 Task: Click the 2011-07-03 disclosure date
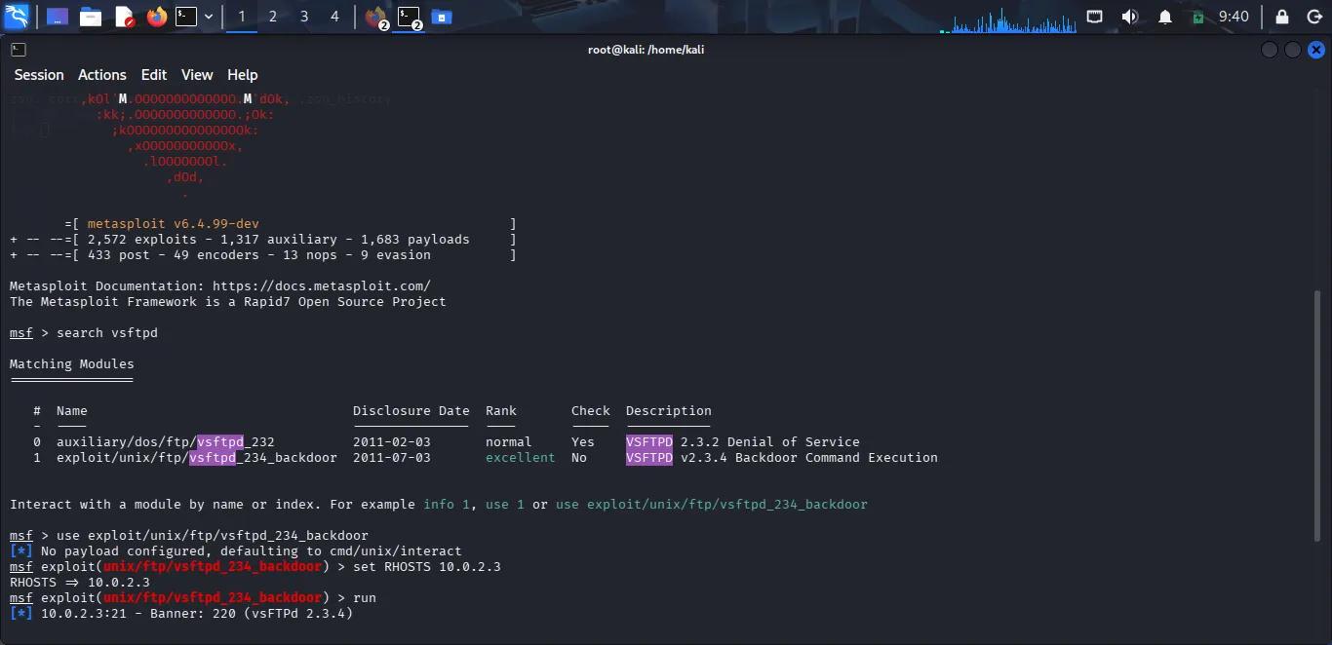pos(392,458)
